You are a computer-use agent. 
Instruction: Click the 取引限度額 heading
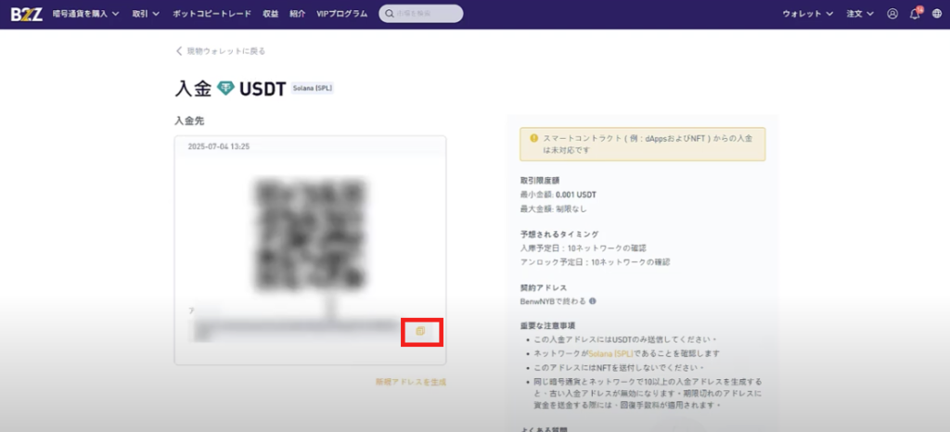tap(540, 180)
